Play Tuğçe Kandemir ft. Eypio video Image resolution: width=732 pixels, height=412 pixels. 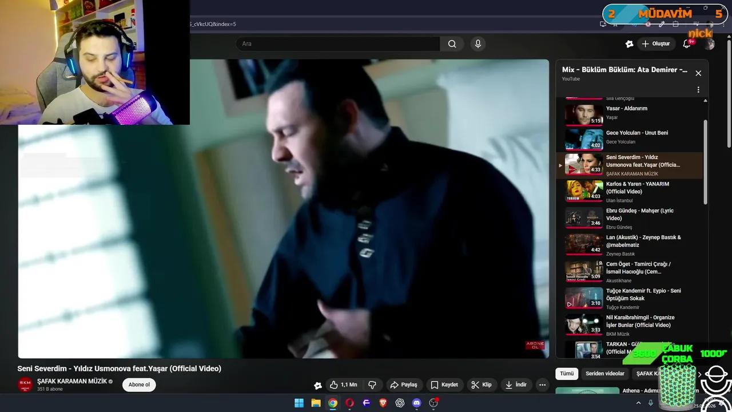click(x=629, y=299)
